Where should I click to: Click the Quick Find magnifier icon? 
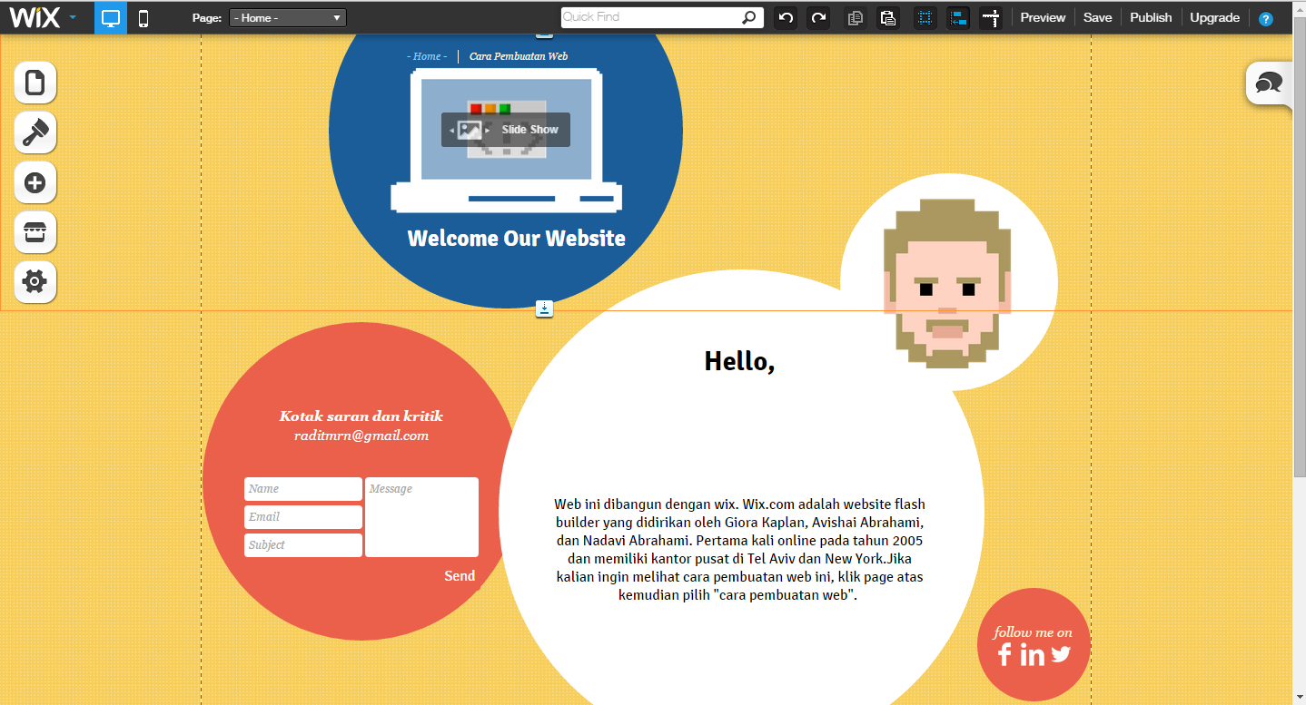point(750,16)
